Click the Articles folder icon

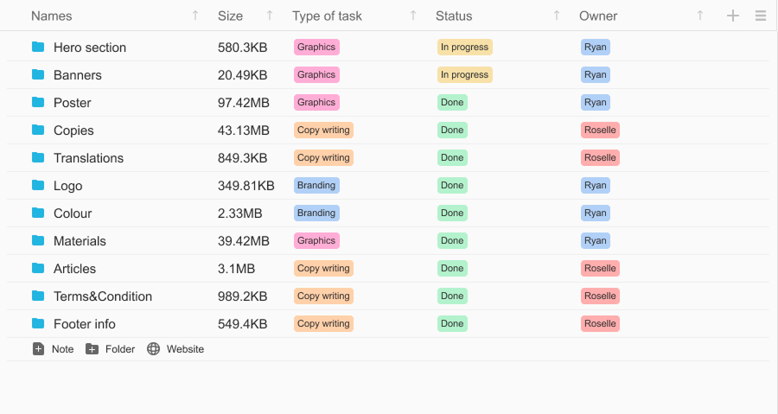(38, 268)
